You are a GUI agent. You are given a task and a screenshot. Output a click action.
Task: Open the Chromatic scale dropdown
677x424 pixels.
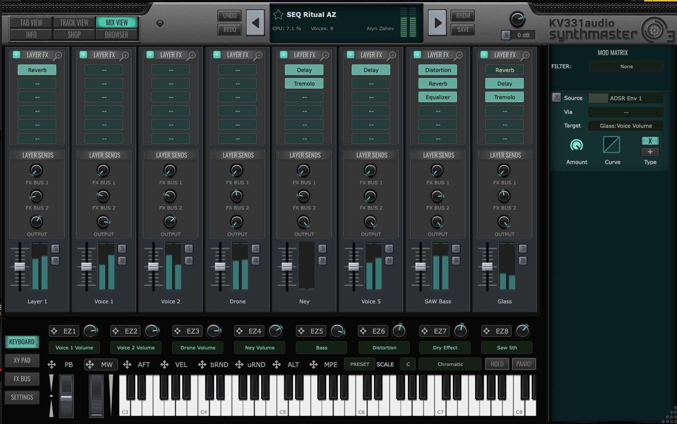click(450, 364)
